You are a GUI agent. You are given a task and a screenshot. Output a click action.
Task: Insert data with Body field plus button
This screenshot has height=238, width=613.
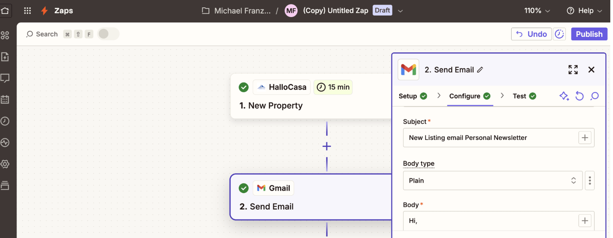coord(585,221)
